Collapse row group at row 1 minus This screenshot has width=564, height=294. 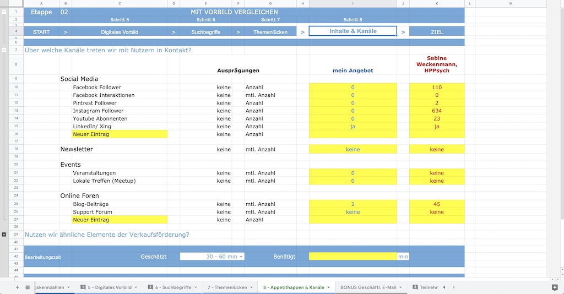(x=4, y=12)
